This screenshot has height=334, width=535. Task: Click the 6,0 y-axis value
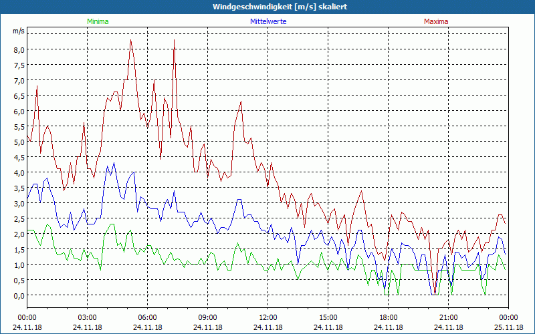pyautogui.click(x=19, y=111)
